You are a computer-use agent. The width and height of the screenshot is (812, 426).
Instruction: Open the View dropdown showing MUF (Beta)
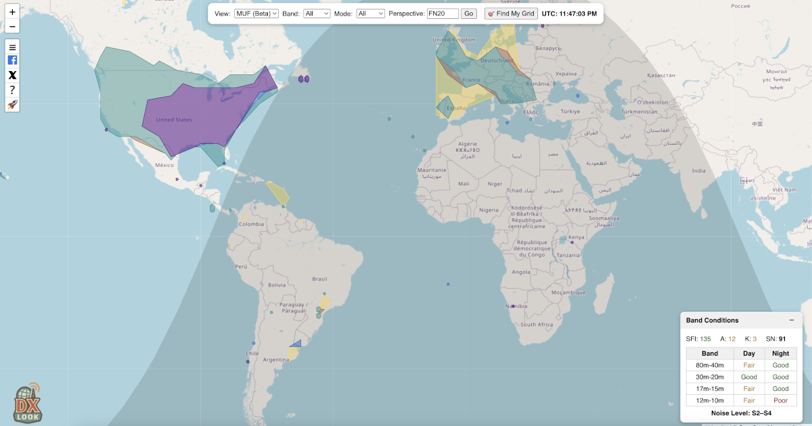point(256,14)
